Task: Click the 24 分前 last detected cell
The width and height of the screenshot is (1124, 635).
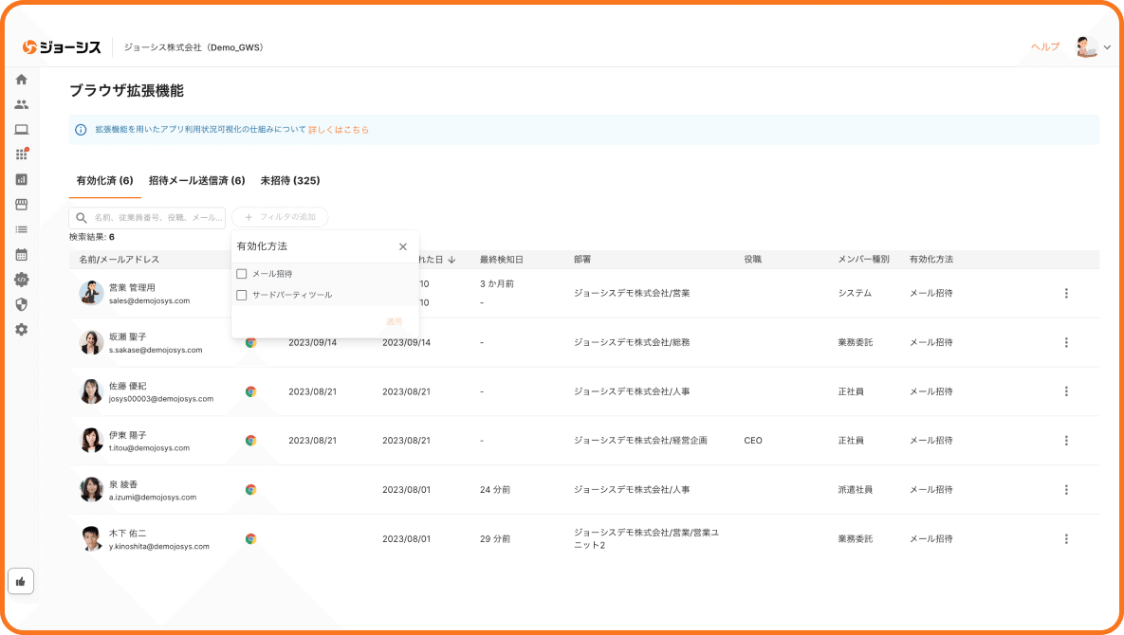Action: [x=495, y=490]
